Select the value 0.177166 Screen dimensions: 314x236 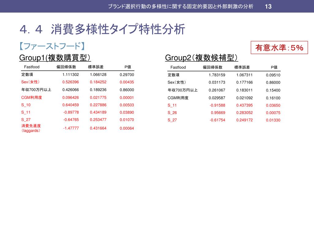244,82
